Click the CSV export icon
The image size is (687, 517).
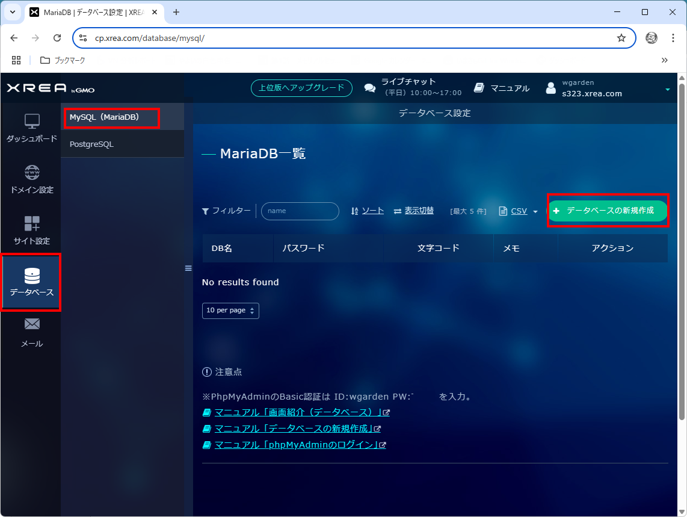click(503, 211)
